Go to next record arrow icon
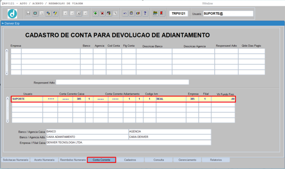This screenshot has width=285, height=169. click(79, 13)
